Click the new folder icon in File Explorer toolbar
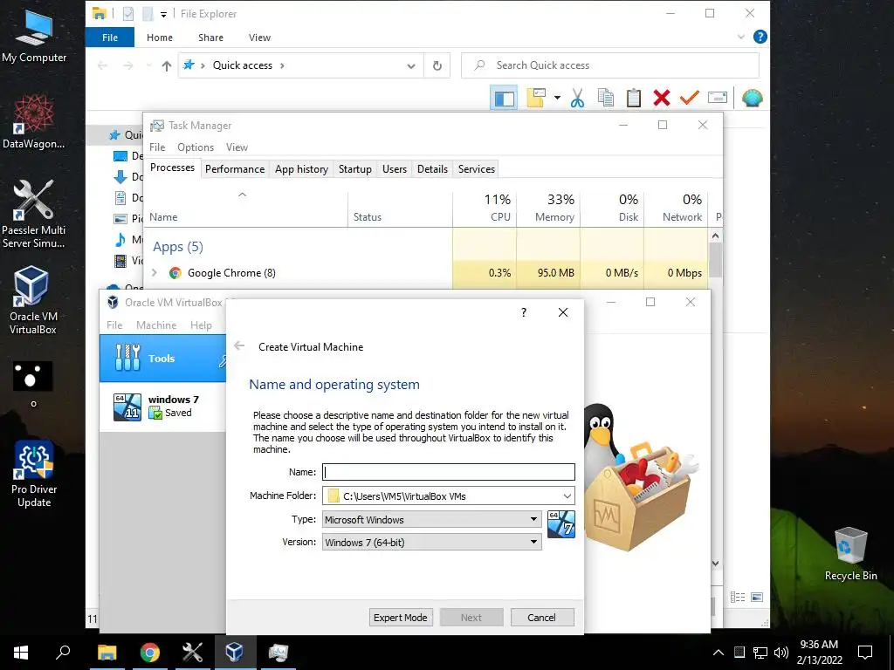 pos(536,98)
